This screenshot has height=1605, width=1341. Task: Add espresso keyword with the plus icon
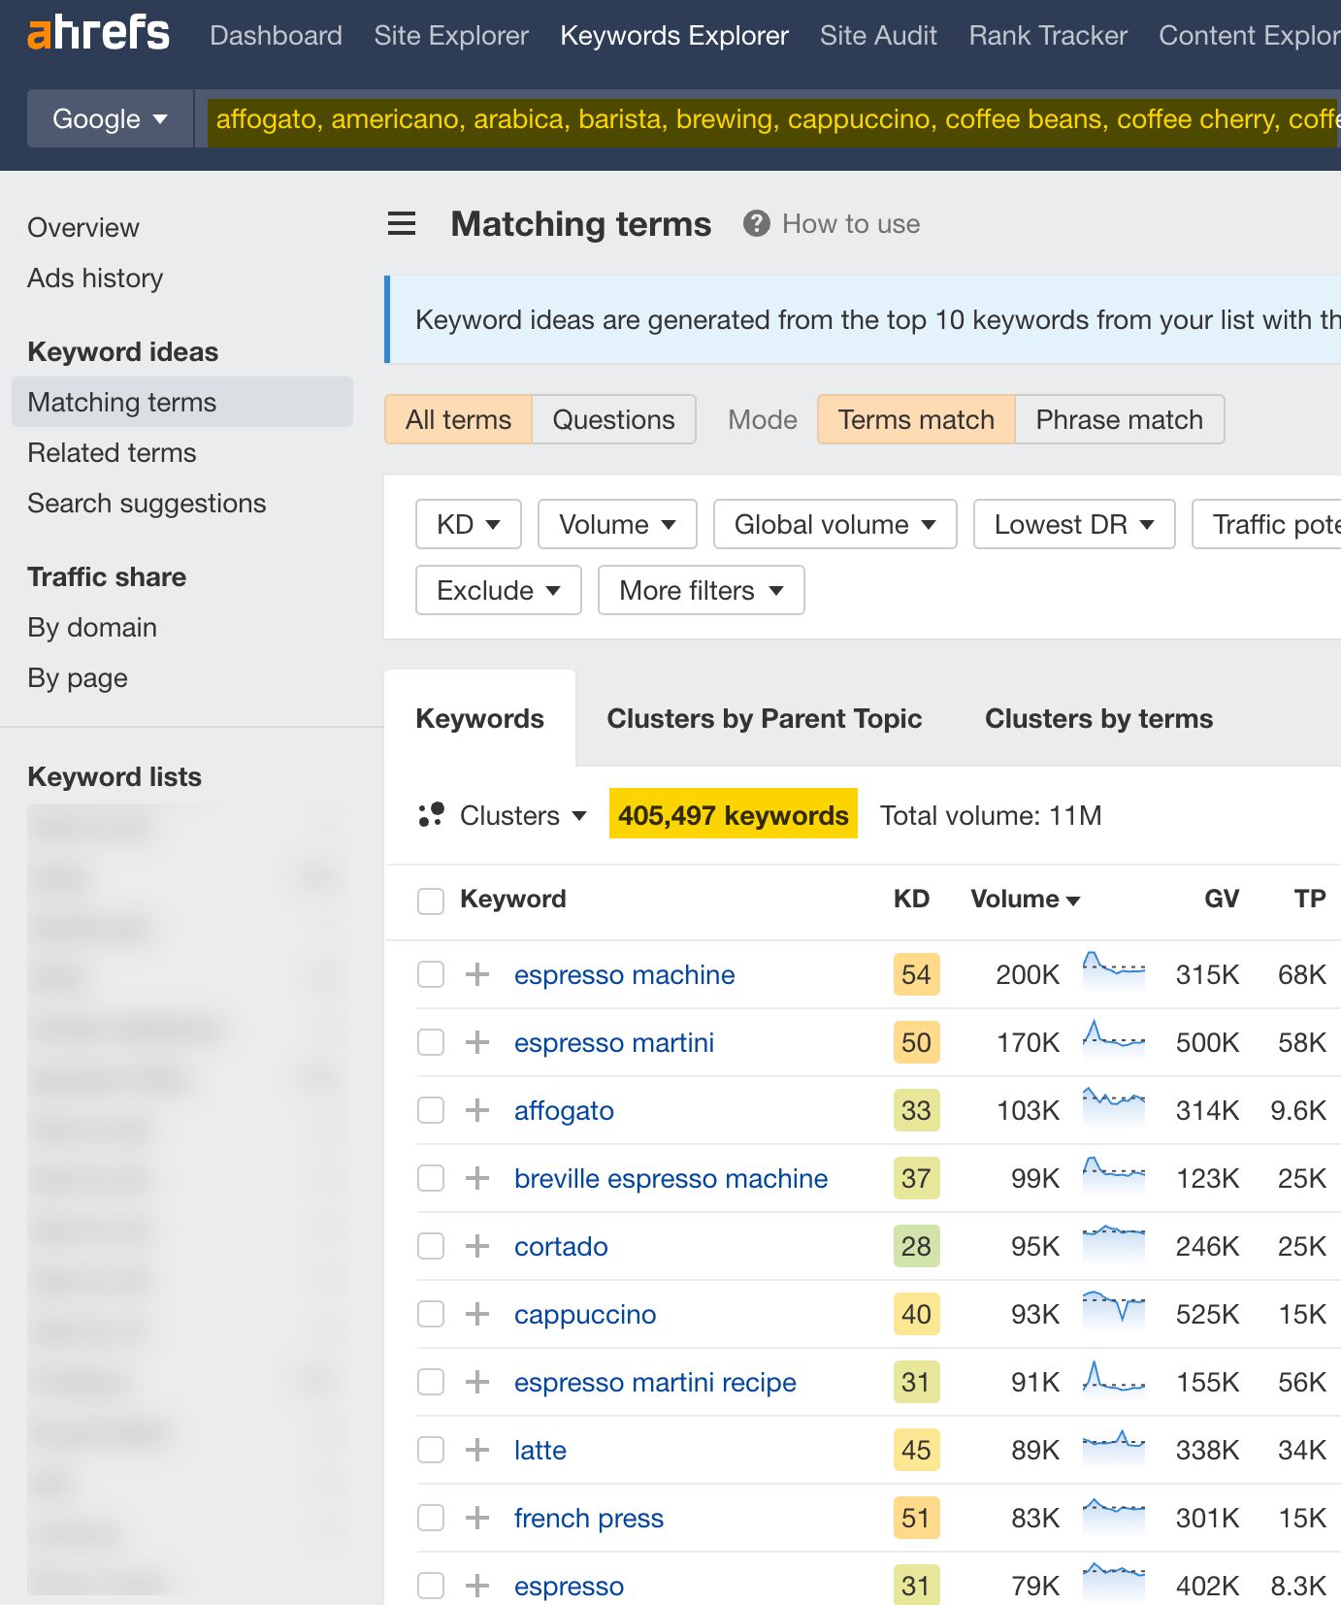[x=477, y=1586]
